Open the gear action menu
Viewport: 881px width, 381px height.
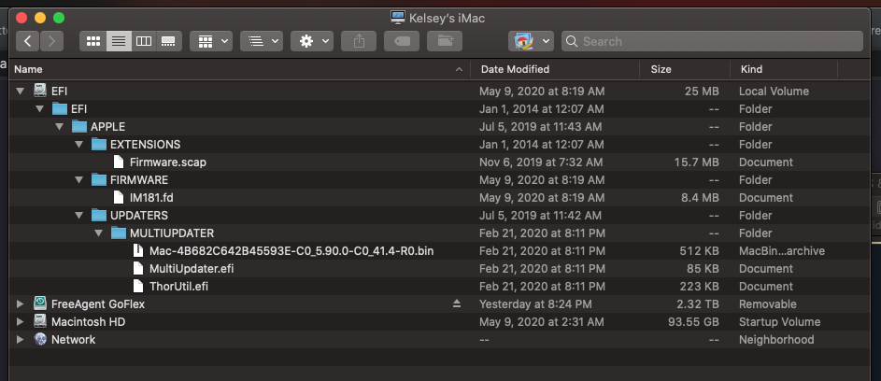click(312, 41)
